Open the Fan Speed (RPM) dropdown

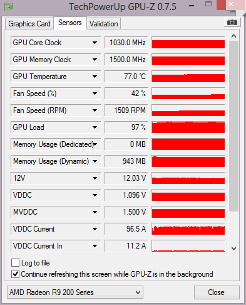click(x=95, y=110)
